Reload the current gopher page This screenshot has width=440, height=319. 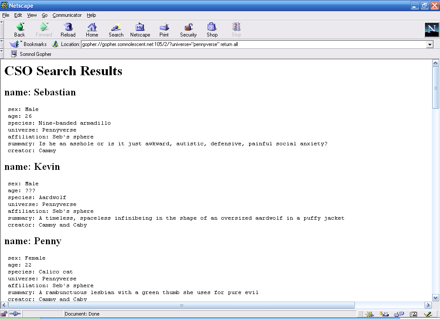click(x=68, y=30)
